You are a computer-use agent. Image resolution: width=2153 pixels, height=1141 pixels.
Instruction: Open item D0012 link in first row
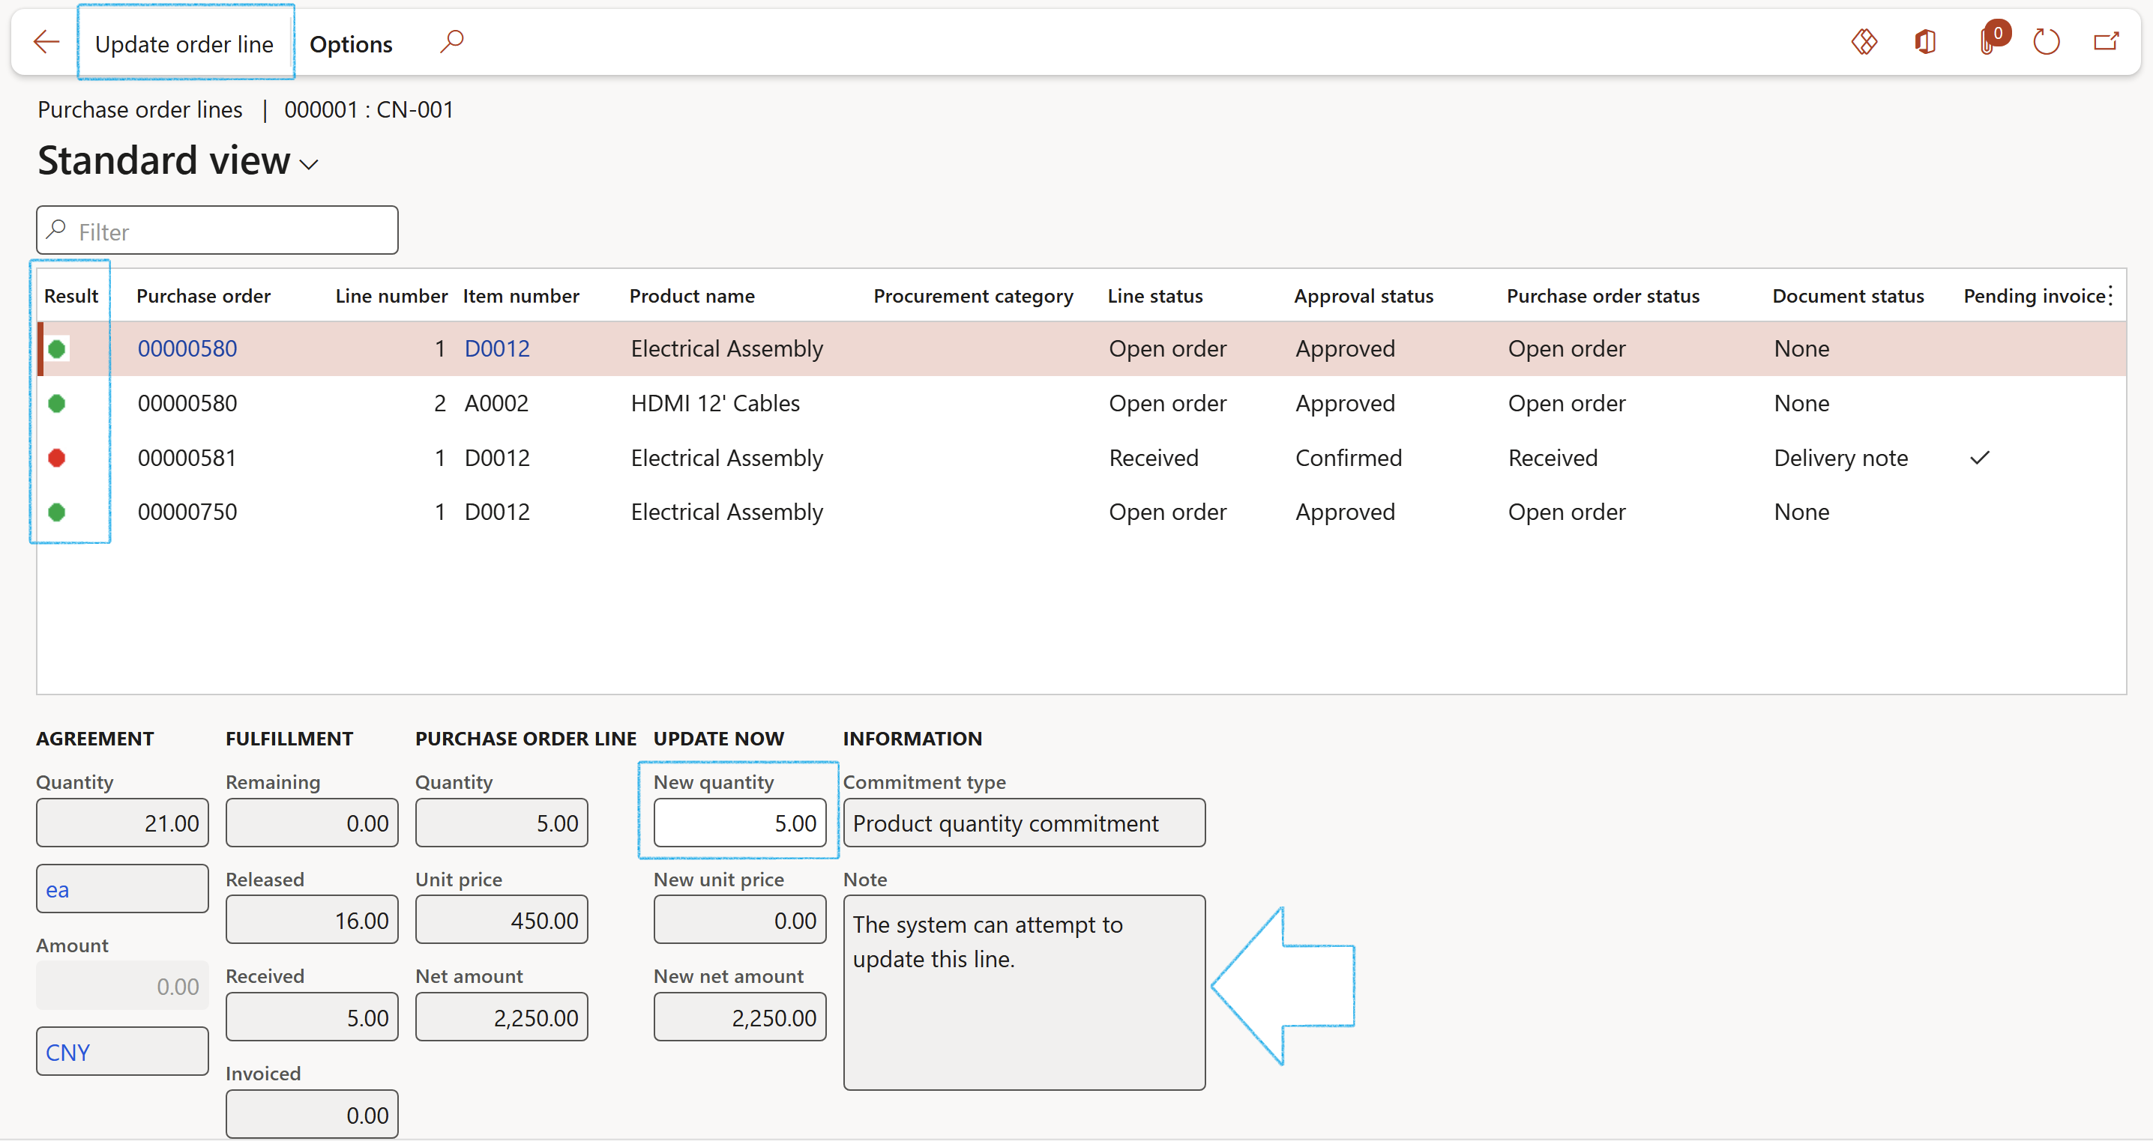click(x=497, y=348)
